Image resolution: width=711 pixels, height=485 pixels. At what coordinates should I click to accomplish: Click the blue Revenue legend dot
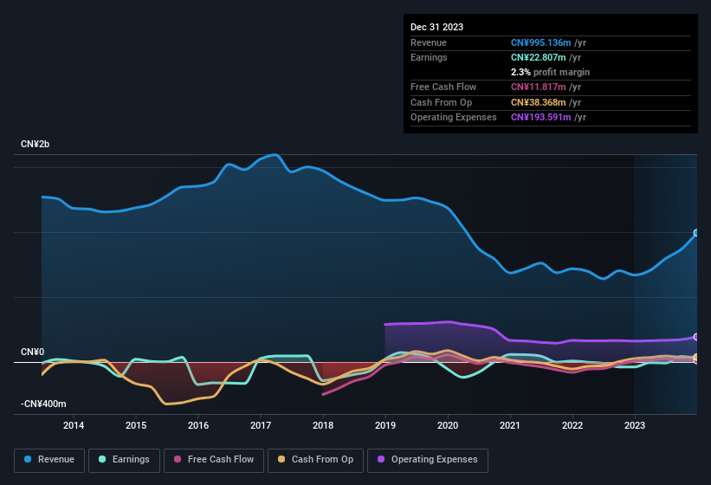[x=29, y=460]
